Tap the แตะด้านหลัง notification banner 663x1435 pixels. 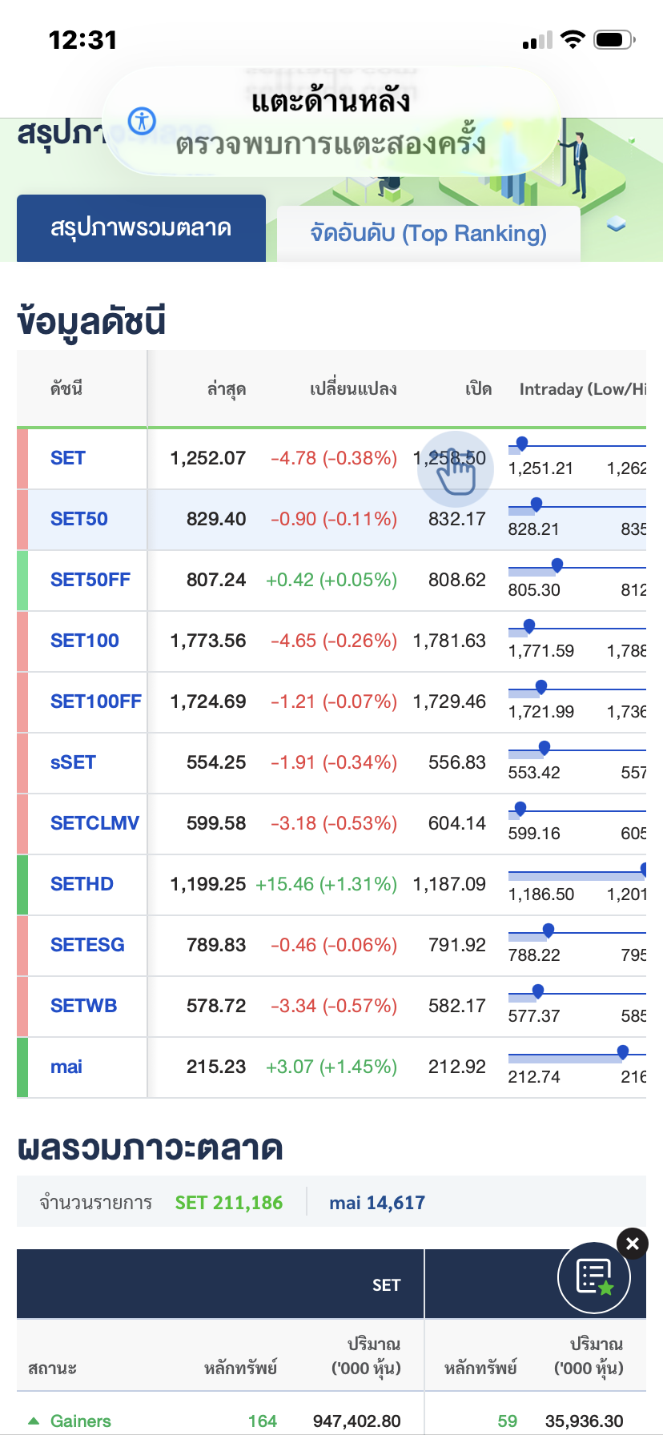[x=330, y=122]
